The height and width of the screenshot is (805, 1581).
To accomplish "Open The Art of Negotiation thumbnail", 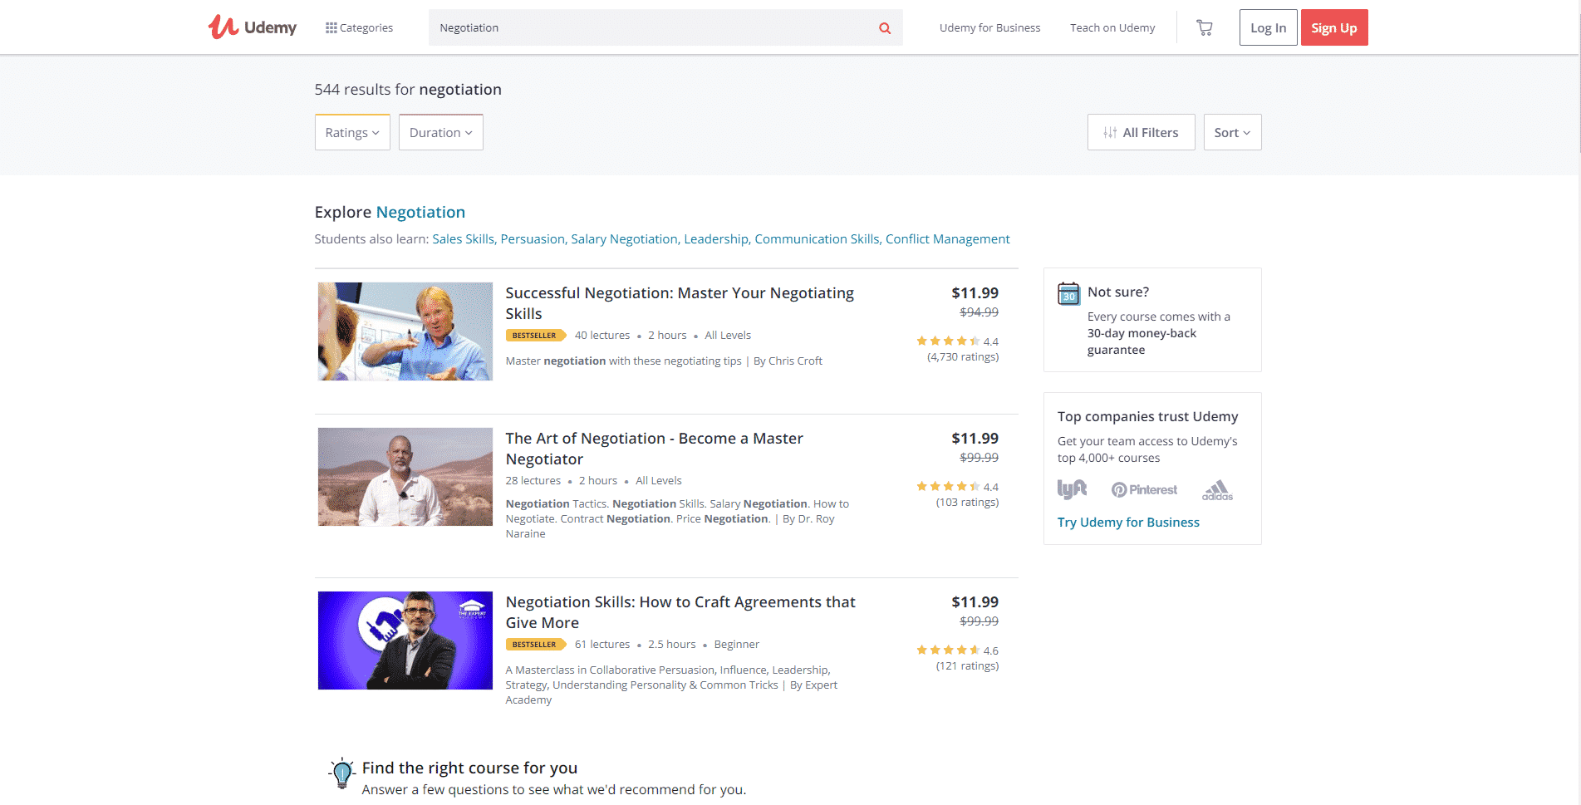I will point(405,477).
